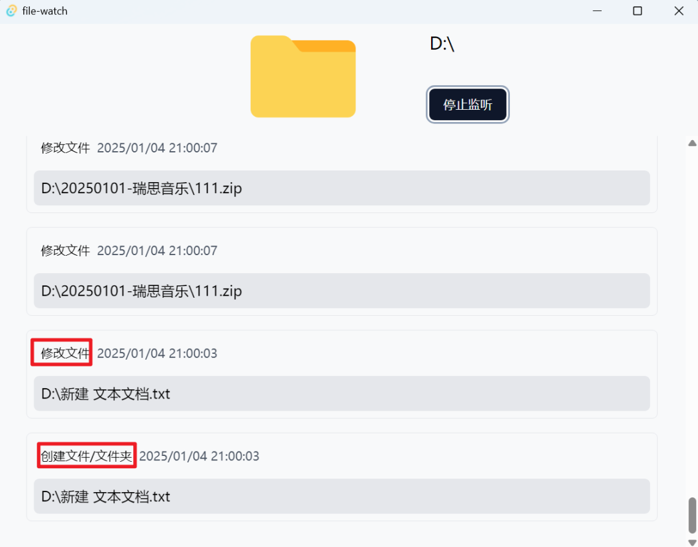This screenshot has height=547, width=698.
Task: Stop monitoring with the 停止监听 button
Action: tap(468, 105)
